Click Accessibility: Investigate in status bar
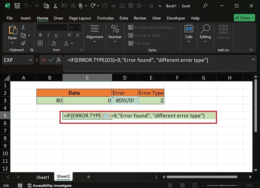The image size is (260, 188). (x=52, y=185)
